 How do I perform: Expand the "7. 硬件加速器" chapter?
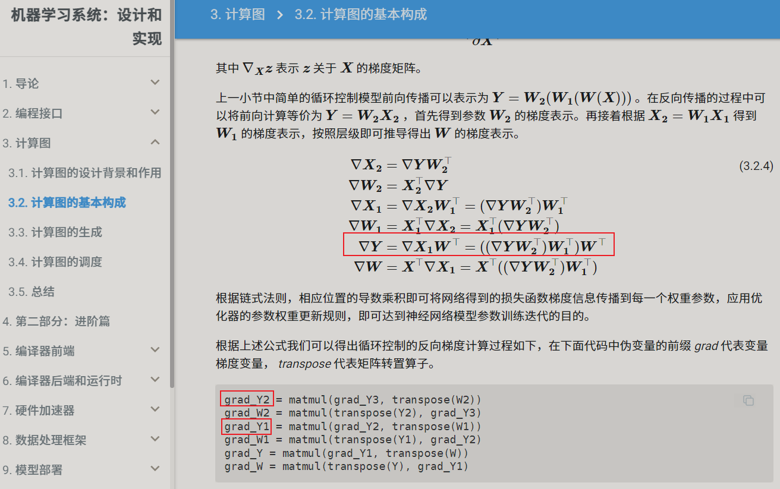click(x=155, y=410)
